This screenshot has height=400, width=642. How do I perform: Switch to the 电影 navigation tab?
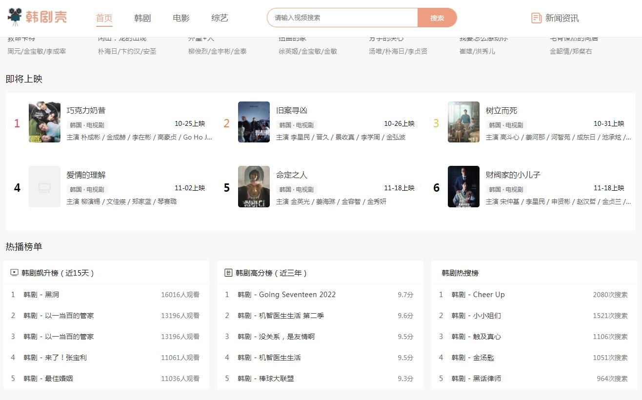181,18
